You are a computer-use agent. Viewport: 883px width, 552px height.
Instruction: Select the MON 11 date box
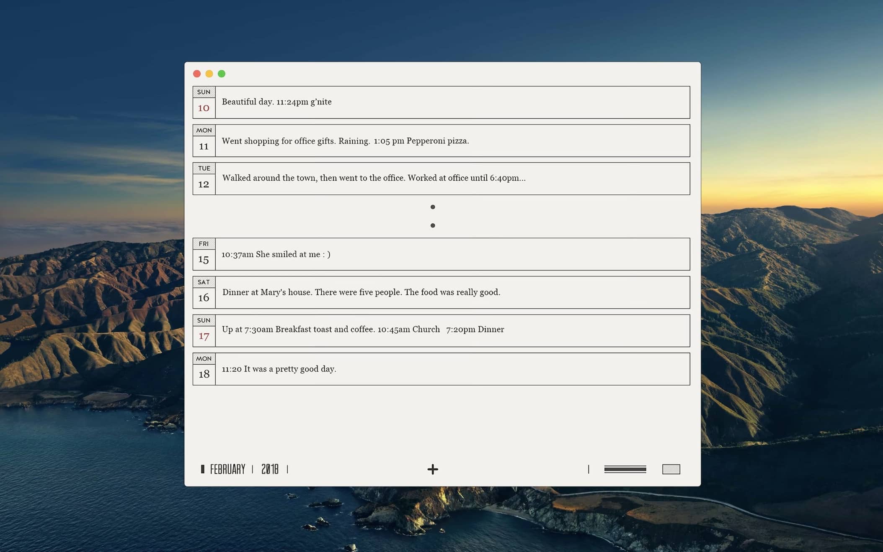click(x=204, y=141)
